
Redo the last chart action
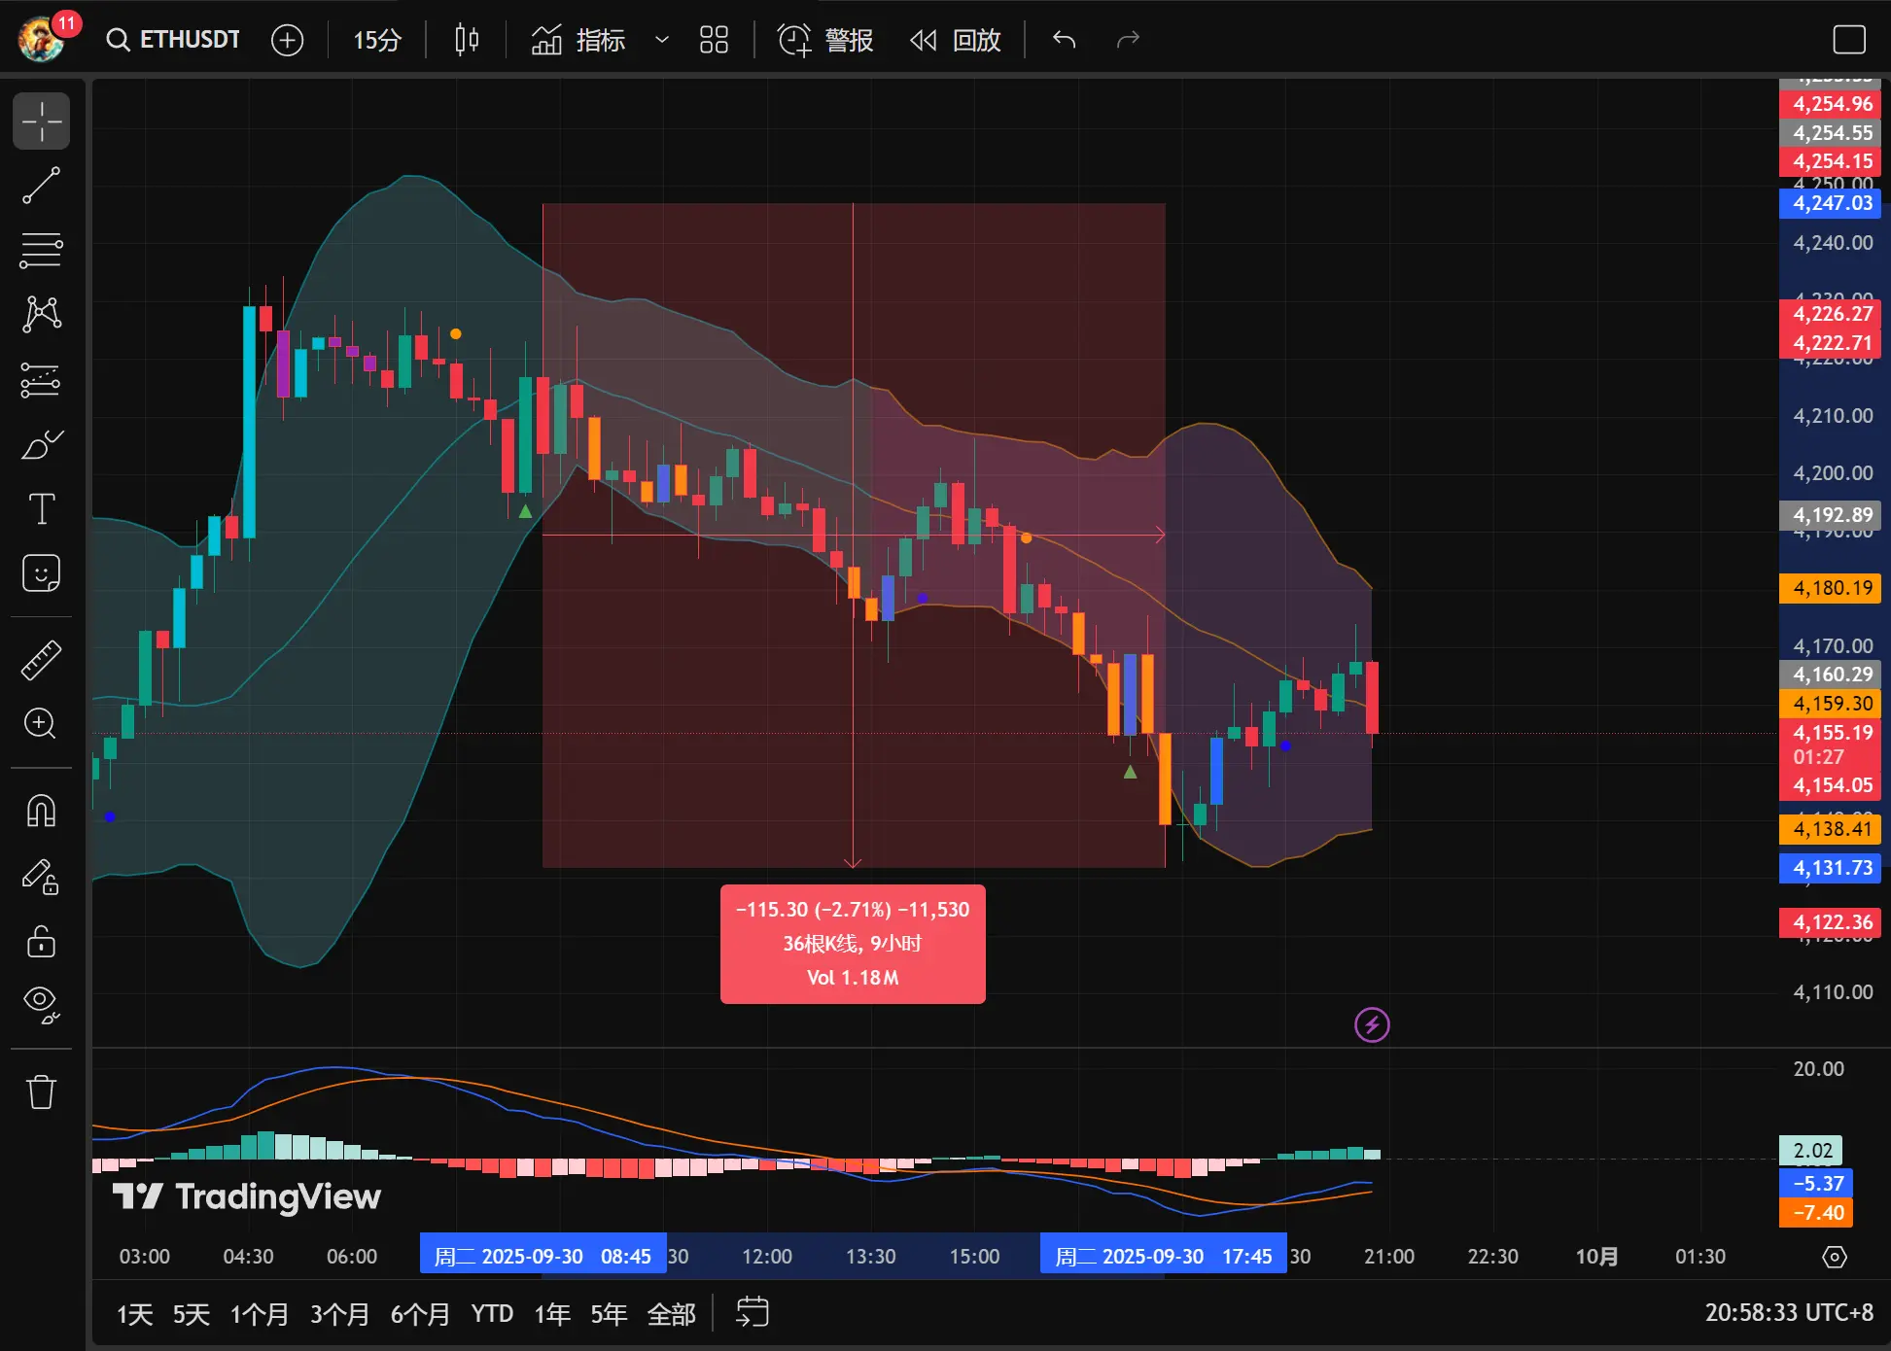pos(1128,40)
